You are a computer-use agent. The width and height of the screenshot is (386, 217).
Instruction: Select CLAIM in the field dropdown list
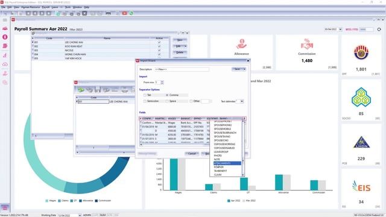coord(227,175)
